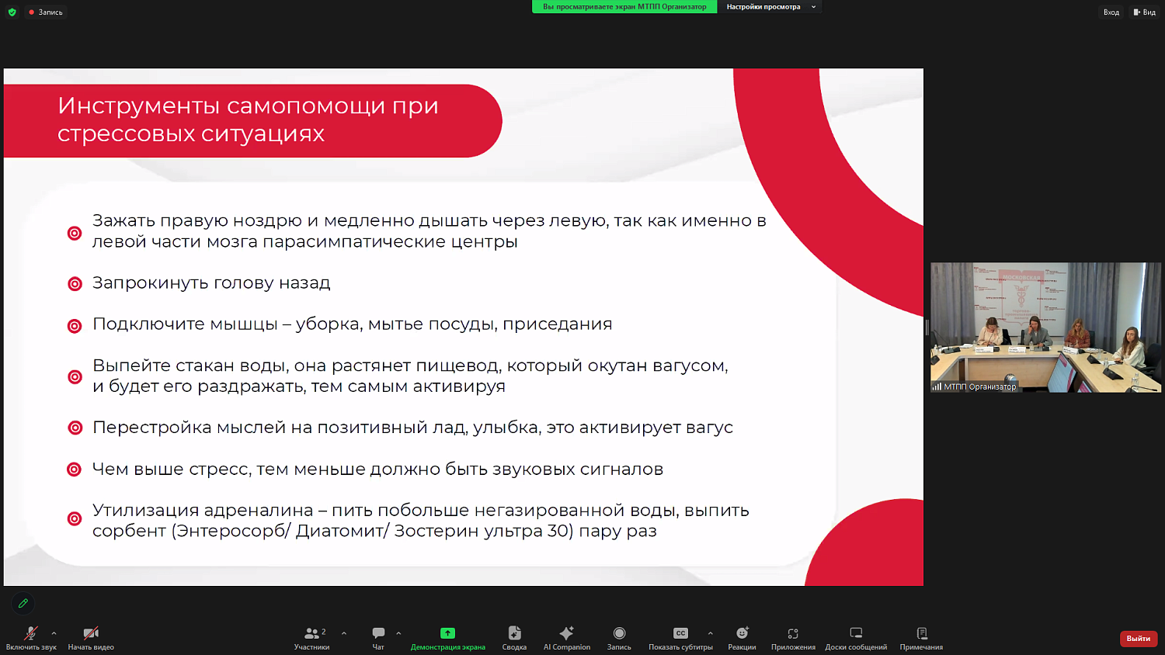This screenshot has height=655, width=1165.
Task: Open the Реакции panel
Action: tap(742, 636)
